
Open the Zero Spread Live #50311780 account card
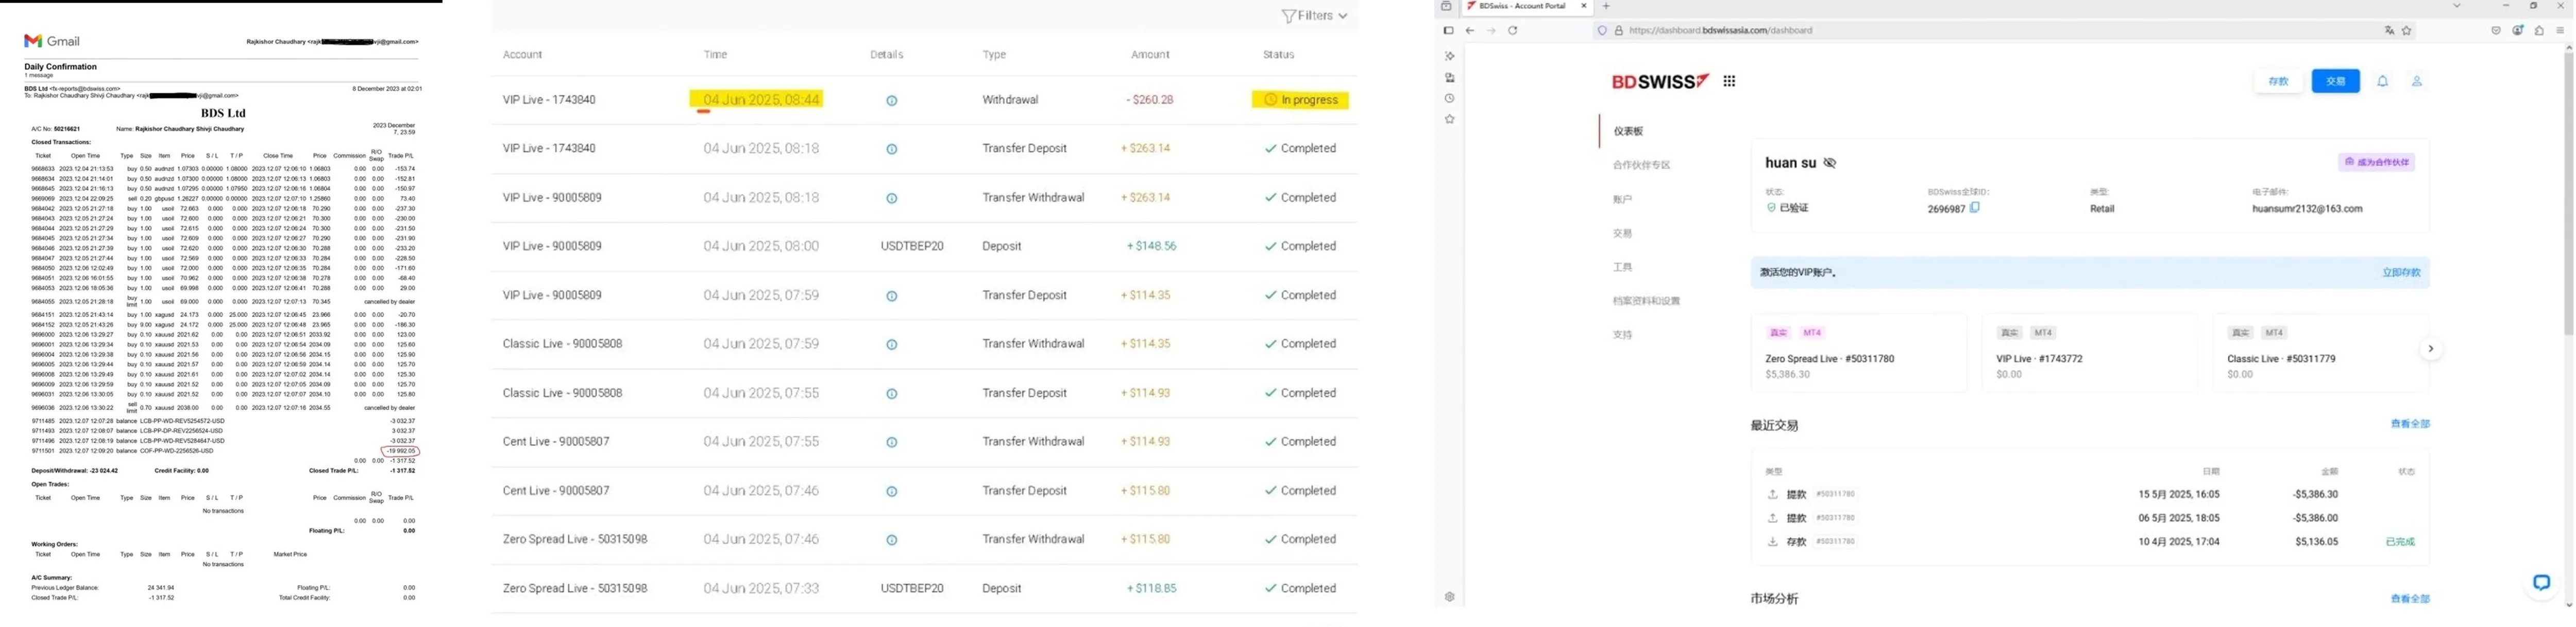point(1859,353)
